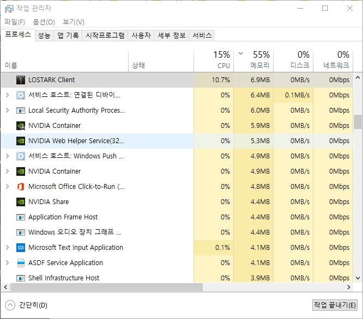Click the horizontal scrollbar right arrow
The image size is (363, 319).
[x=349, y=287]
